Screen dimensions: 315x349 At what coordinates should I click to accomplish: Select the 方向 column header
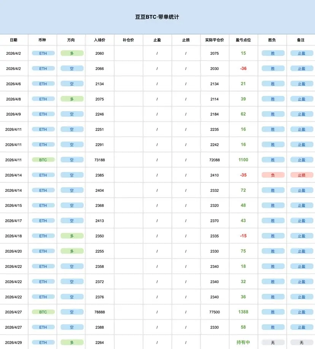[x=71, y=40]
